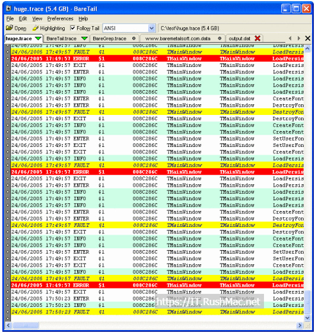Image resolution: width=315 pixels, height=333 pixels.
Task: Expand the ANSI encoding dropdown
Action: (151, 28)
